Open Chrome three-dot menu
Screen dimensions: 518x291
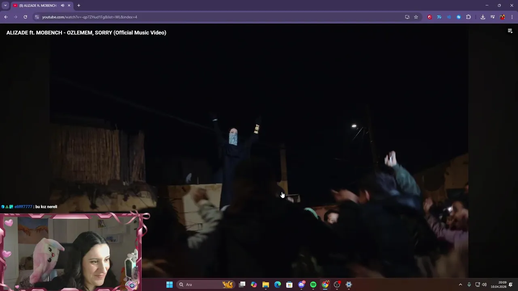coord(512,17)
